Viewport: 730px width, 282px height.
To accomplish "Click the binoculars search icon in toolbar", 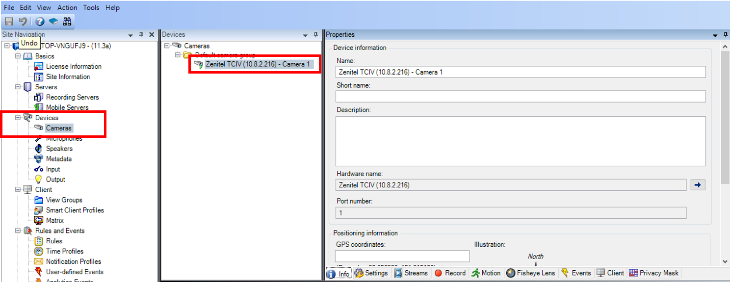I will click(x=67, y=22).
